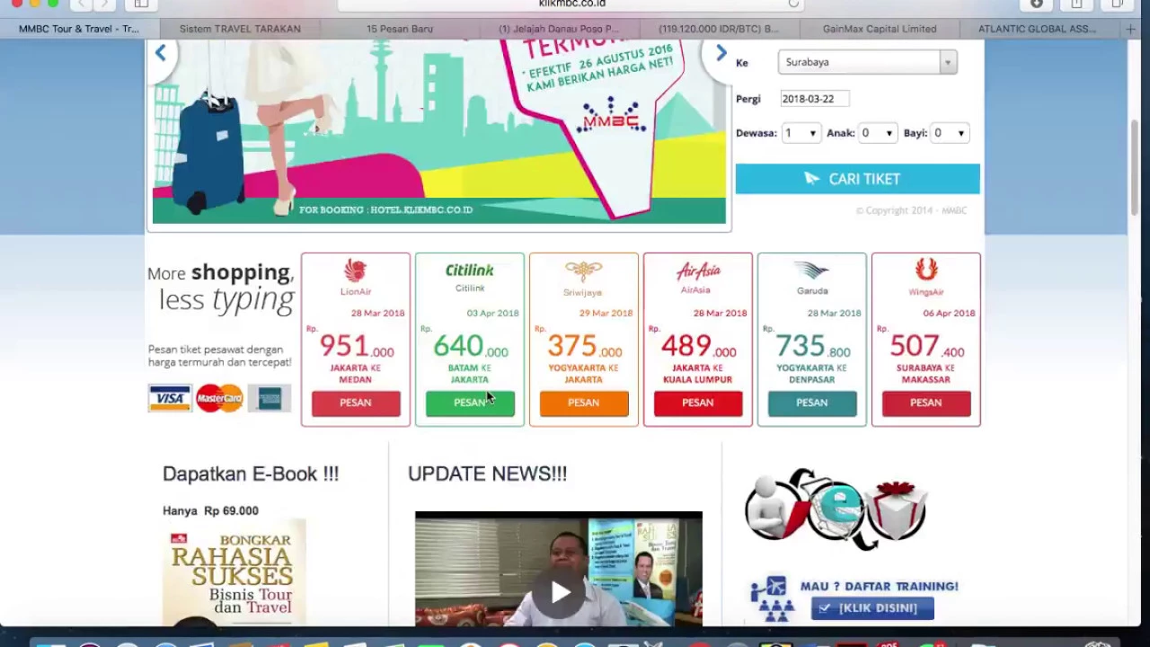Click PESAN under AirAsia Jakarta ke Kuala Lumpur

(698, 403)
